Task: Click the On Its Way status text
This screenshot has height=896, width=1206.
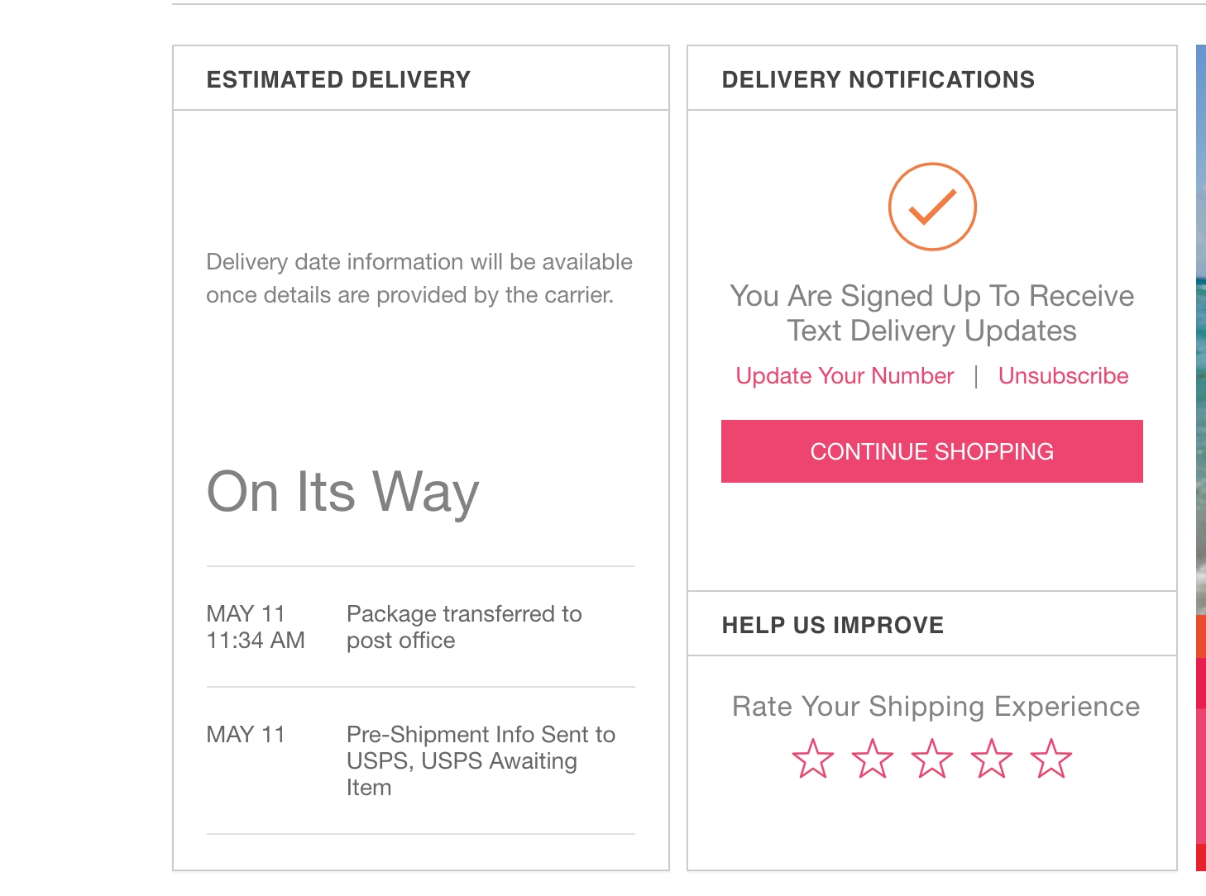Action: click(342, 493)
